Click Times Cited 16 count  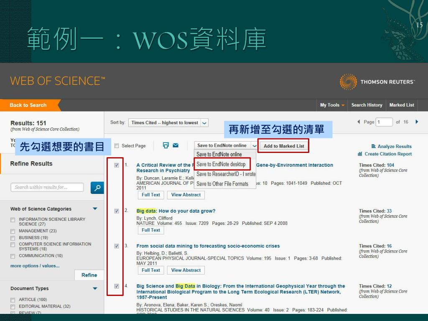point(389,246)
